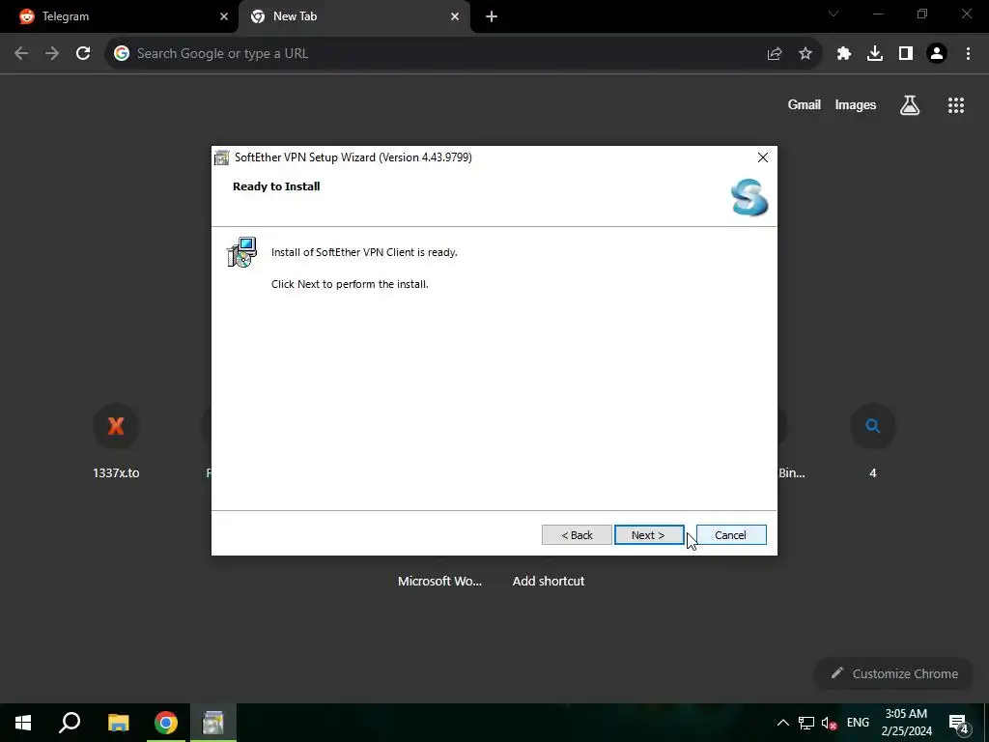Screen dimensions: 989x742
Task: Select the New Tab tab
Action: coord(353,16)
